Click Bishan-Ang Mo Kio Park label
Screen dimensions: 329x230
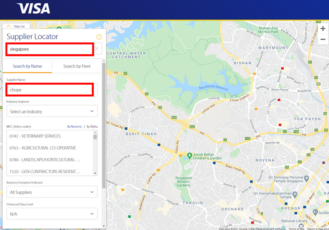(268, 30)
